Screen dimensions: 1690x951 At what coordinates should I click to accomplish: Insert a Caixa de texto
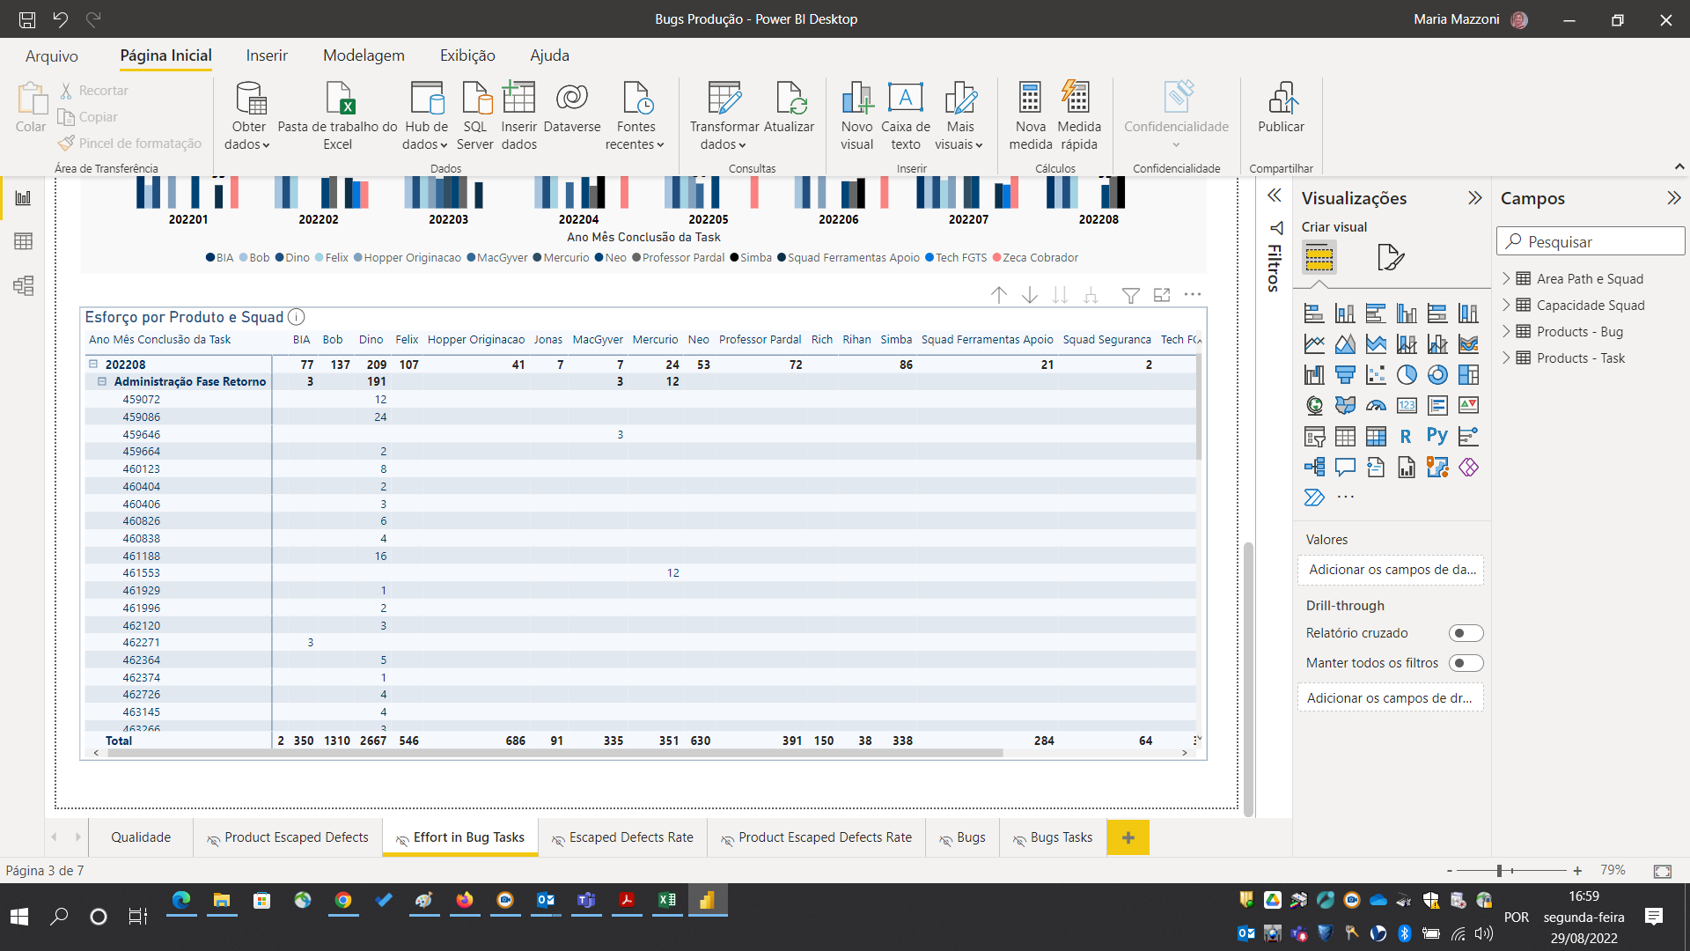tap(906, 115)
